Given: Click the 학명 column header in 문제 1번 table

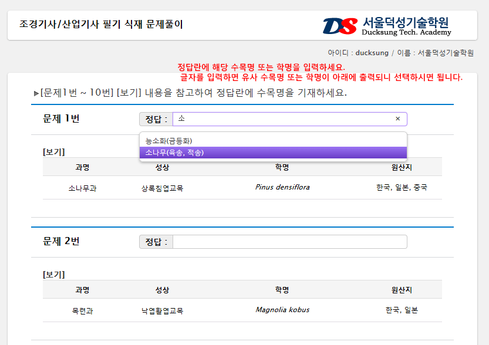Looking at the screenshot, I should (x=282, y=167).
